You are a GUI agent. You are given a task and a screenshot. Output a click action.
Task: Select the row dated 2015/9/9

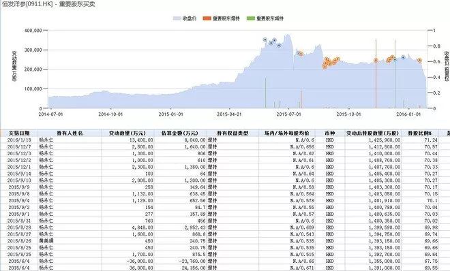pyautogui.click(x=225, y=187)
